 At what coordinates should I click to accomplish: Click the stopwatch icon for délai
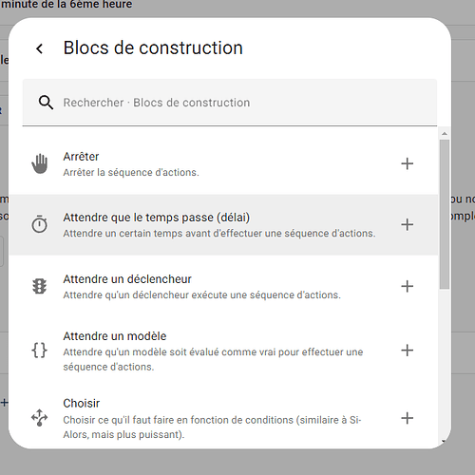(40, 224)
